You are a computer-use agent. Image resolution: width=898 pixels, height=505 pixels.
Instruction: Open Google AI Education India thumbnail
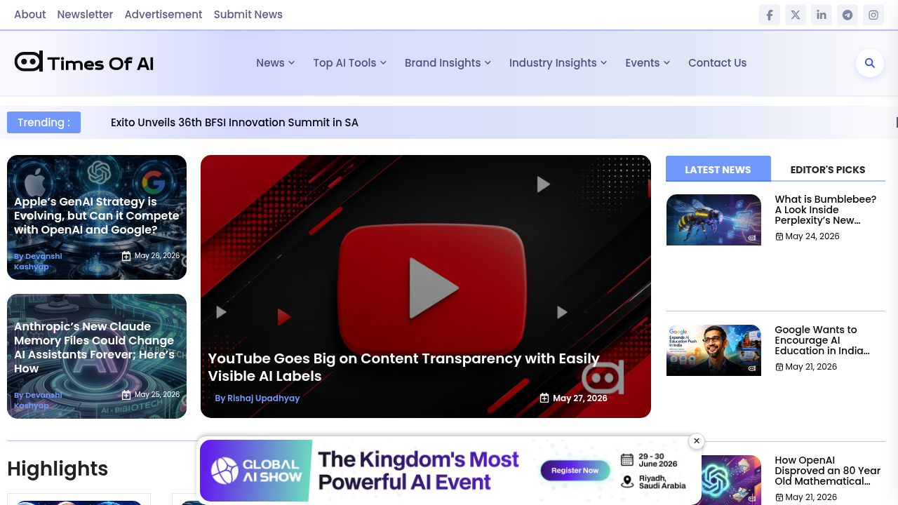[713, 350]
